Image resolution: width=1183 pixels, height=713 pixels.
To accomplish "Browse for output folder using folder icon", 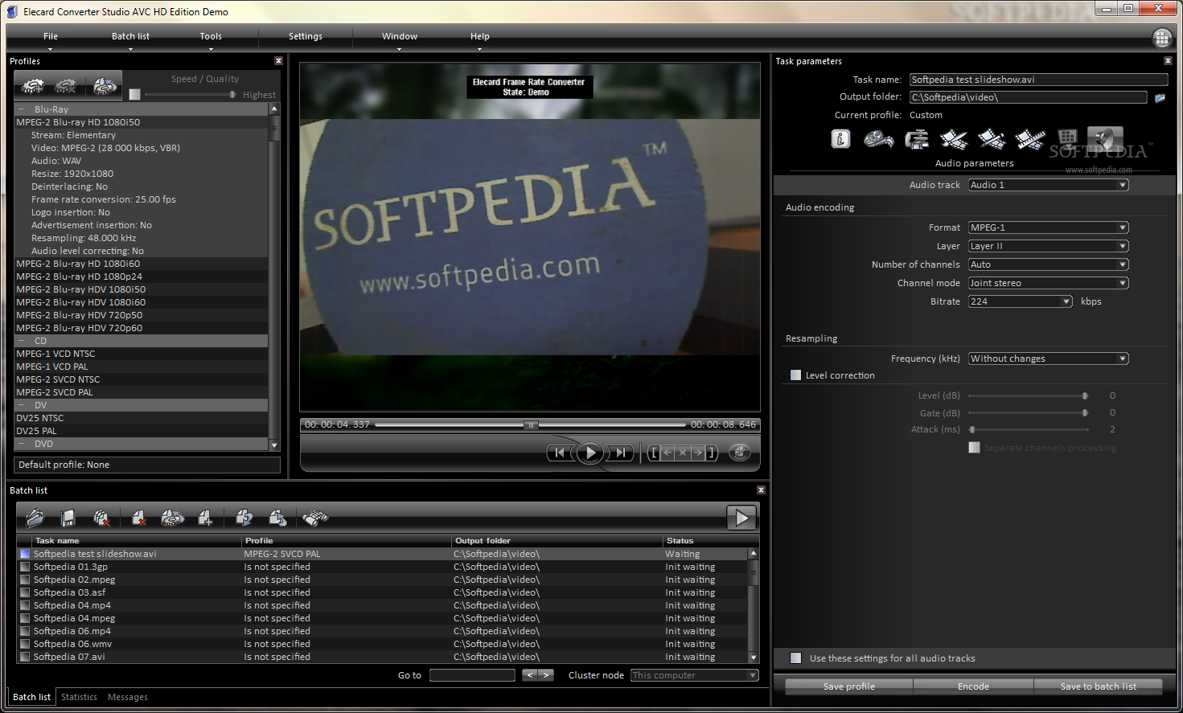I will tap(1160, 98).
